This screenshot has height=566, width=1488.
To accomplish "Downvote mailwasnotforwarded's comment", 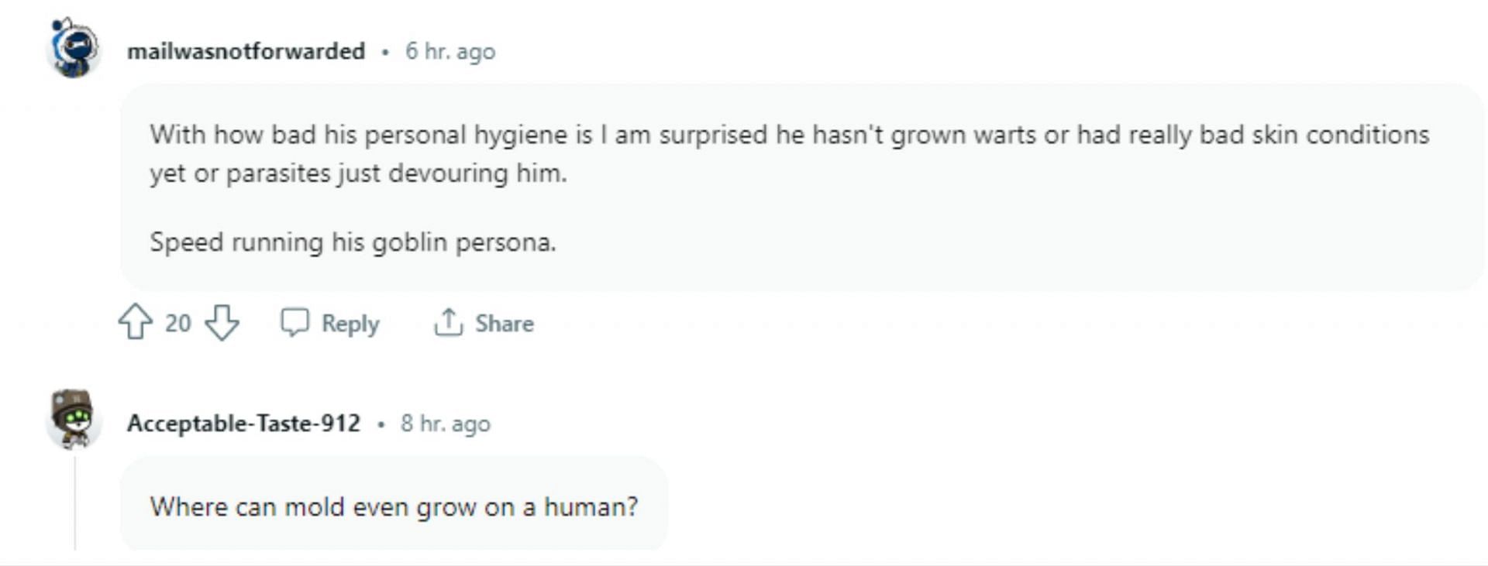I will click(222, 322).
